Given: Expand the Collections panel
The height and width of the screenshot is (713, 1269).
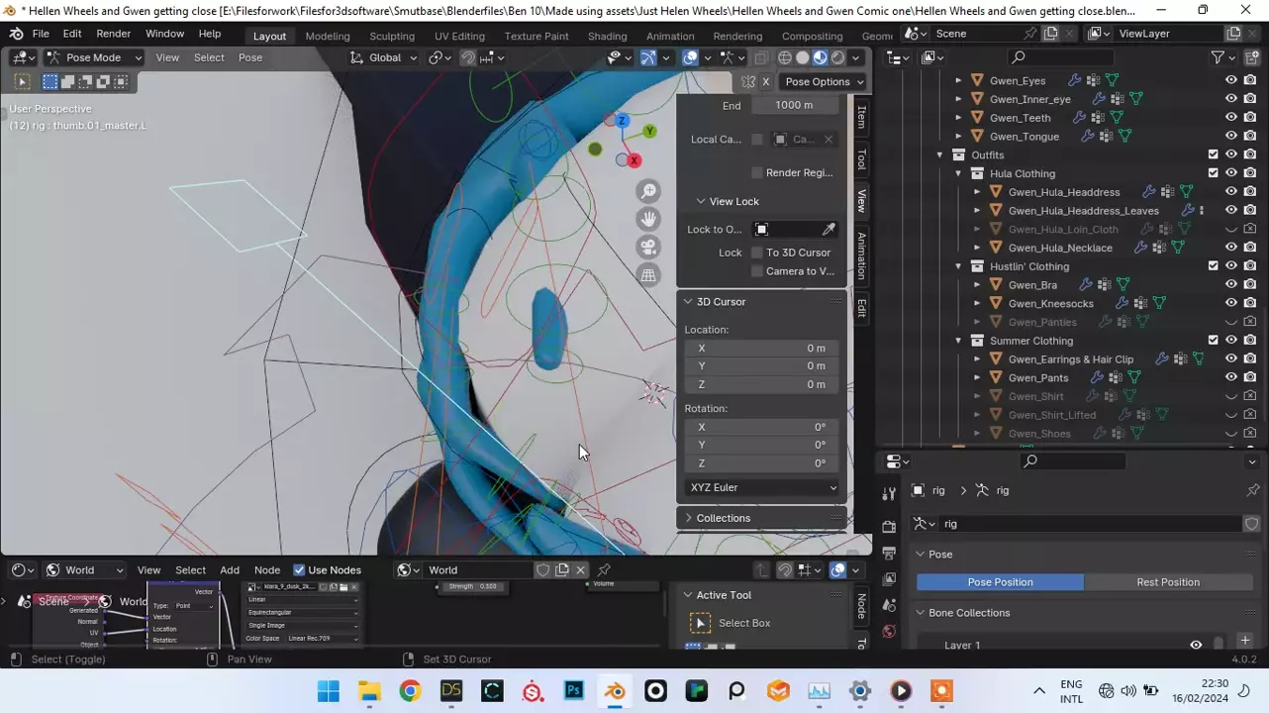Looking at the screenshot, I should (723, 518).
